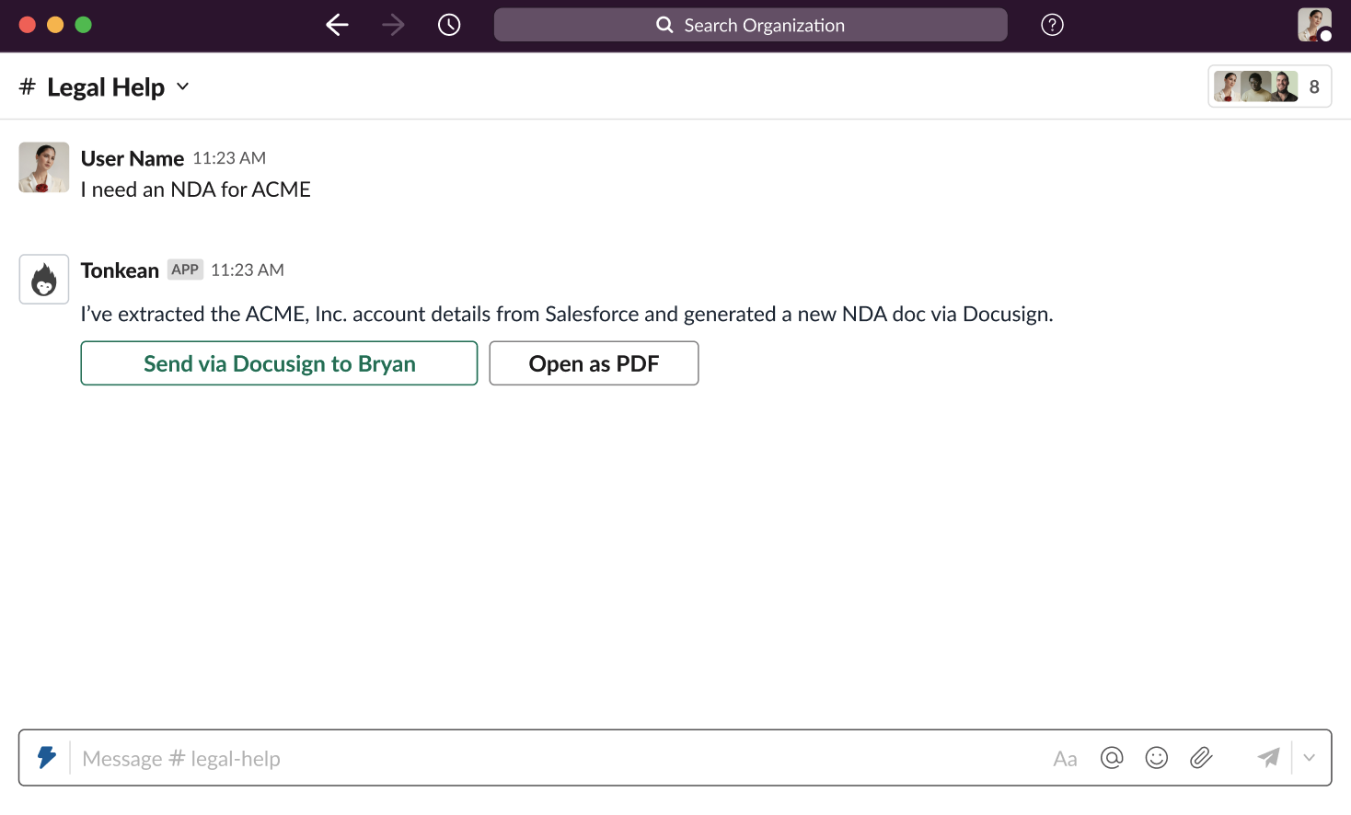Open shortcuts lightning bolt icon

[x=47, y=757]
